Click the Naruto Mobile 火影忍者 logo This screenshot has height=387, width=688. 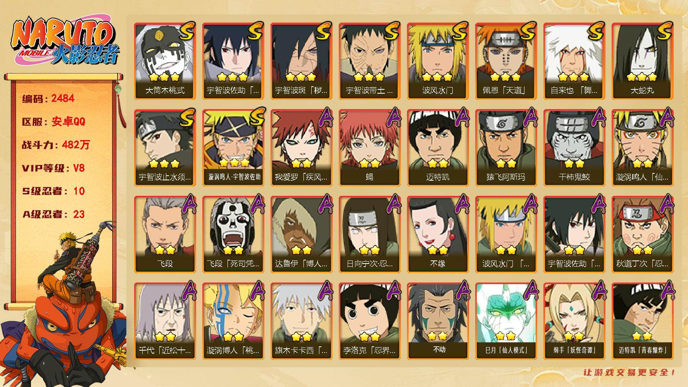pyautogui.click(x=65, y=42)
